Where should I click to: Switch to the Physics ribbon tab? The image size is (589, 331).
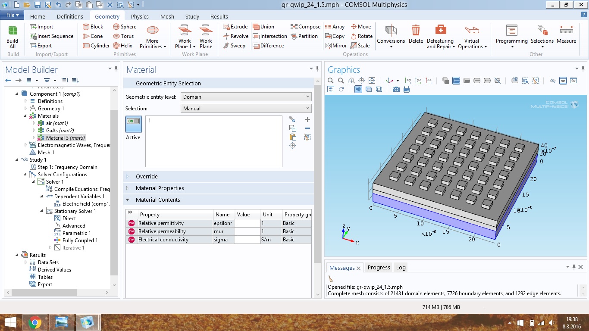[140, 16]
